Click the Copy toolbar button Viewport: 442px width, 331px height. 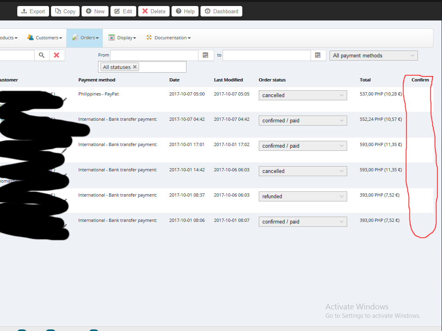65,11
